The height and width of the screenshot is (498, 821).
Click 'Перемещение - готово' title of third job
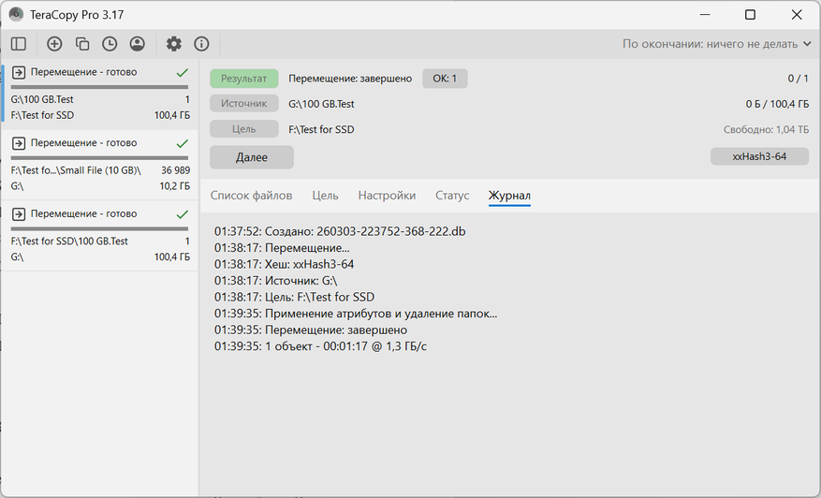(83, 213)
